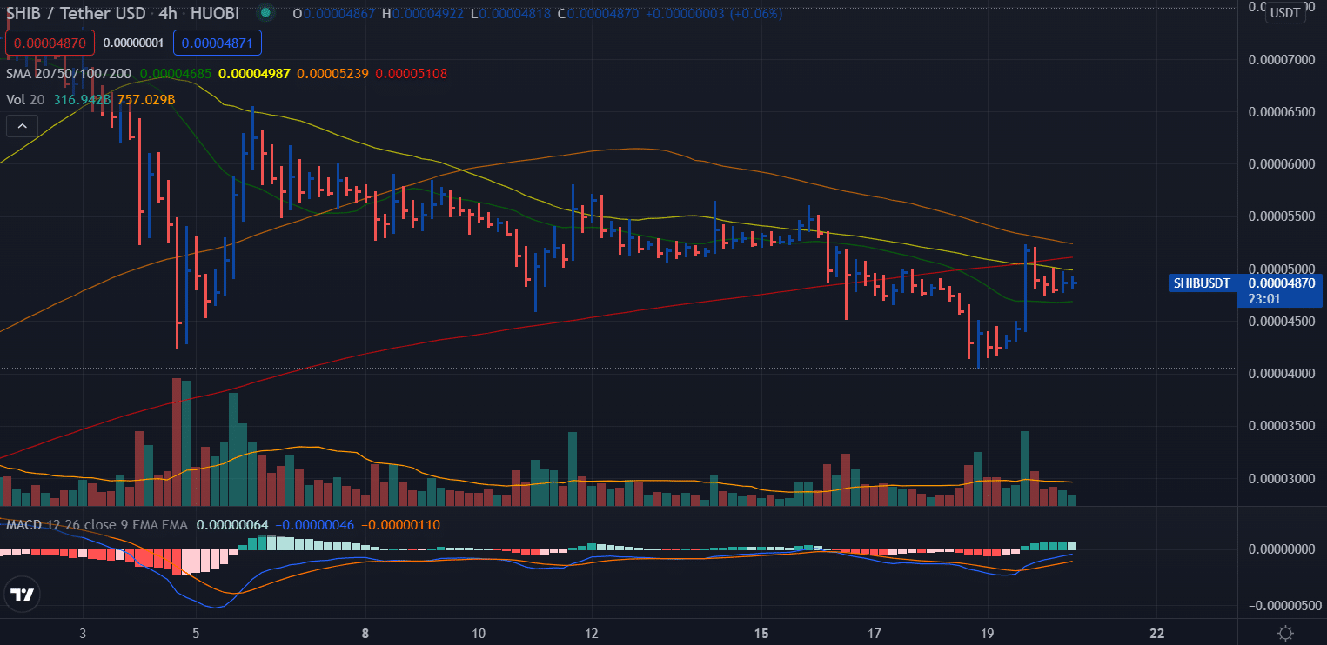Click price axis label 0.00003000
Viewport: 1327px width, 645px height.
(1281, 478)
